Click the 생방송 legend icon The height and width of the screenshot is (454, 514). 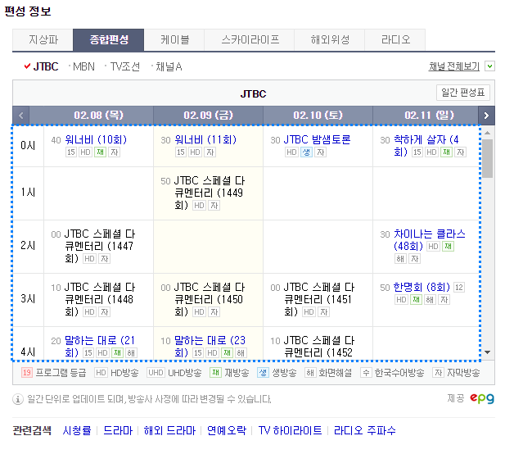(263, 373)
